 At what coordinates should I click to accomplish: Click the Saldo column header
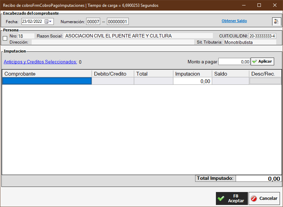[230, 74]
